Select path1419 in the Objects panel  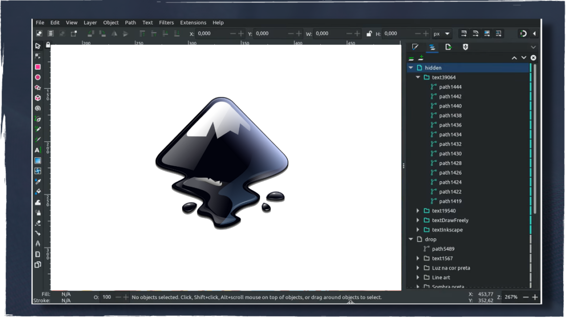point(450,201)
